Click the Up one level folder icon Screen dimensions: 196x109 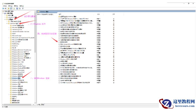point(9,9)
